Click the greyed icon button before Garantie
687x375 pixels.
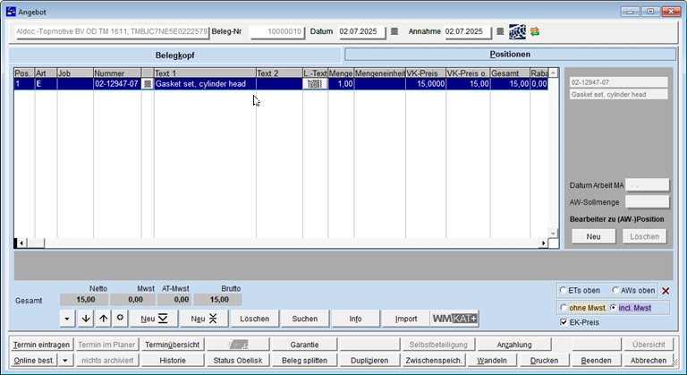pos(238,345)
